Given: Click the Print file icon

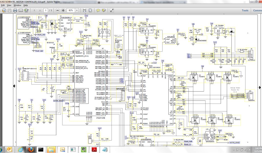Looking at the screenshot, I should click(15, 10).
